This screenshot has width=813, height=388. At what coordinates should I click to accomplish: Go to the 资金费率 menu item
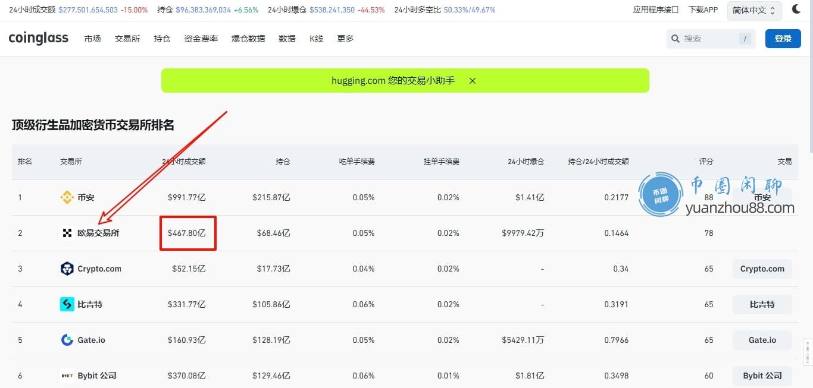[x=201, y=39]
